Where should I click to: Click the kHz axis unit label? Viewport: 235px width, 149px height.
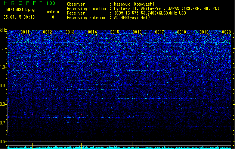coord(3,30)
